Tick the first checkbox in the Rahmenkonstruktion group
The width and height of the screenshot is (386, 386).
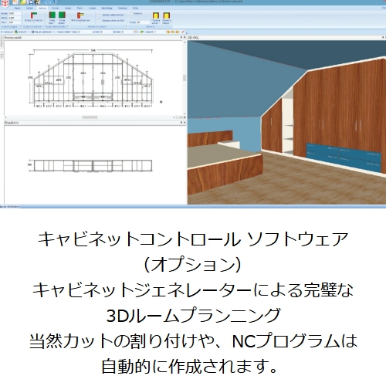pos(98,15)
